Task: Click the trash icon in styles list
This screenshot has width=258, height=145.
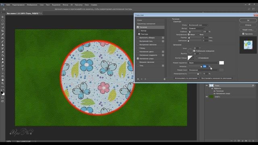Action: pos(164,79)
